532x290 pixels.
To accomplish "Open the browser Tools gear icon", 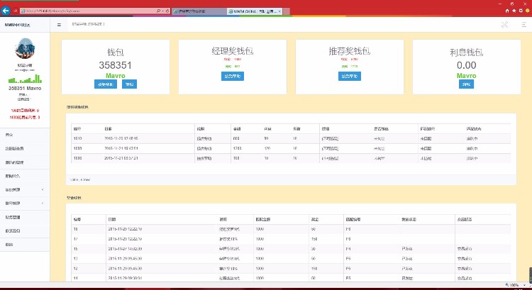I will [x=521, y=11].
